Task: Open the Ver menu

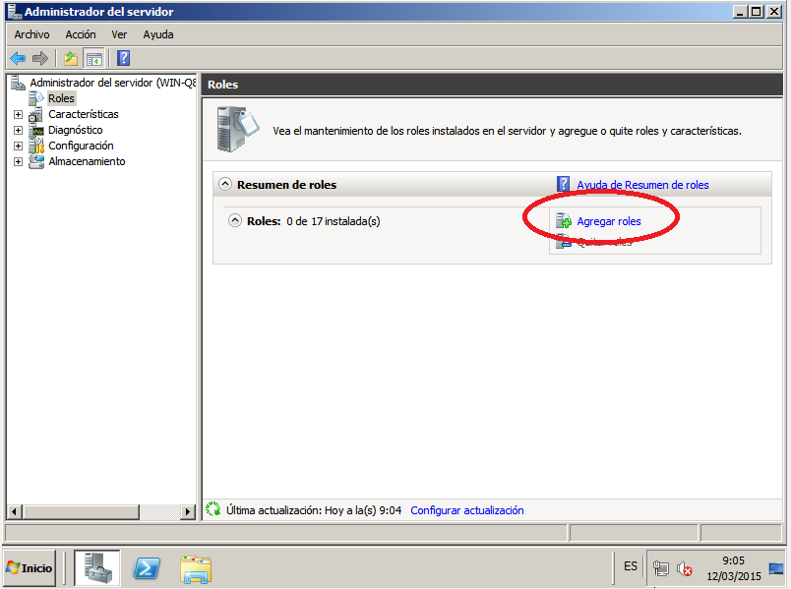Action: click(119, 34)
